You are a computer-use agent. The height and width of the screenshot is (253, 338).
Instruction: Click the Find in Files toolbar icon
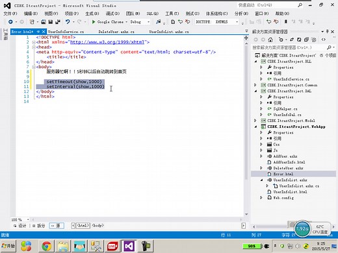(x=159, y=22)
